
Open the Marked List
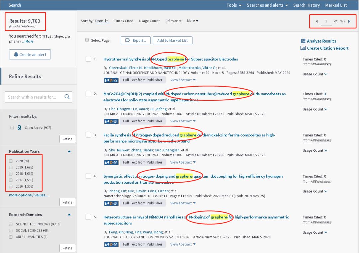click(336, 5)
